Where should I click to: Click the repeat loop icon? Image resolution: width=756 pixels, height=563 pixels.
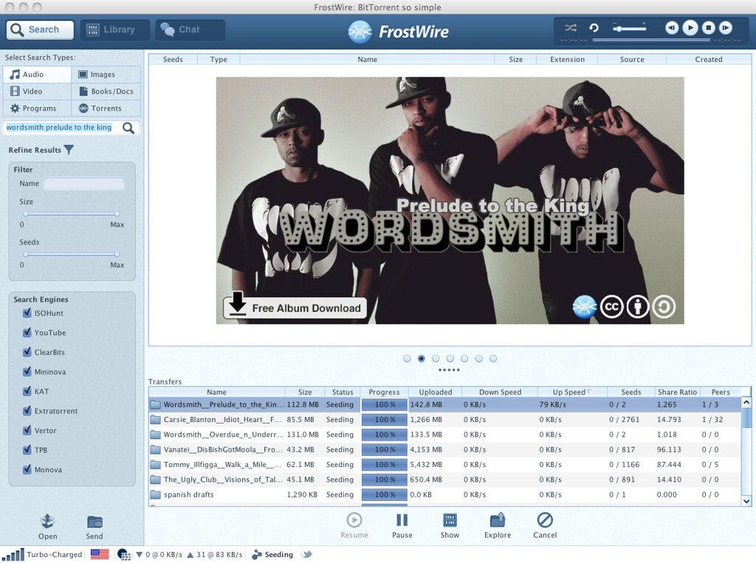click(593, 28)
